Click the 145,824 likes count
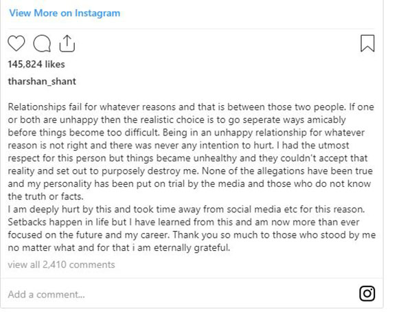Viewport: 412px width, 312px height. 36,64
